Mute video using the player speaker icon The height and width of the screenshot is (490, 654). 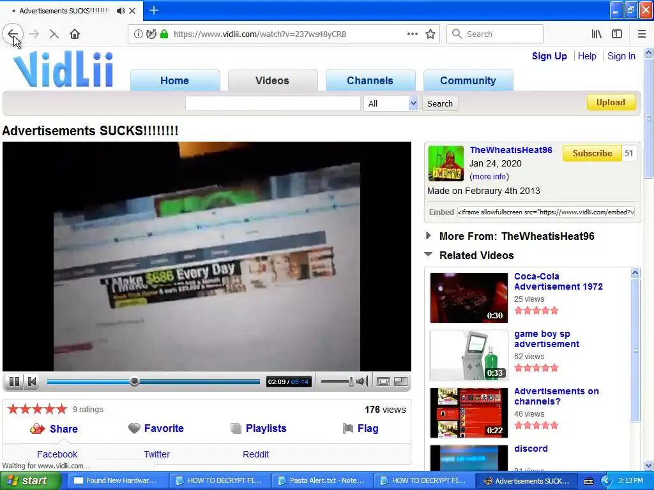[x=362, y=381]
